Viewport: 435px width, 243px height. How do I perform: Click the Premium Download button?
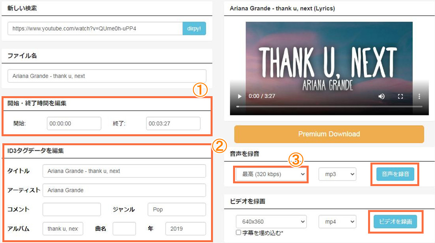329,134
